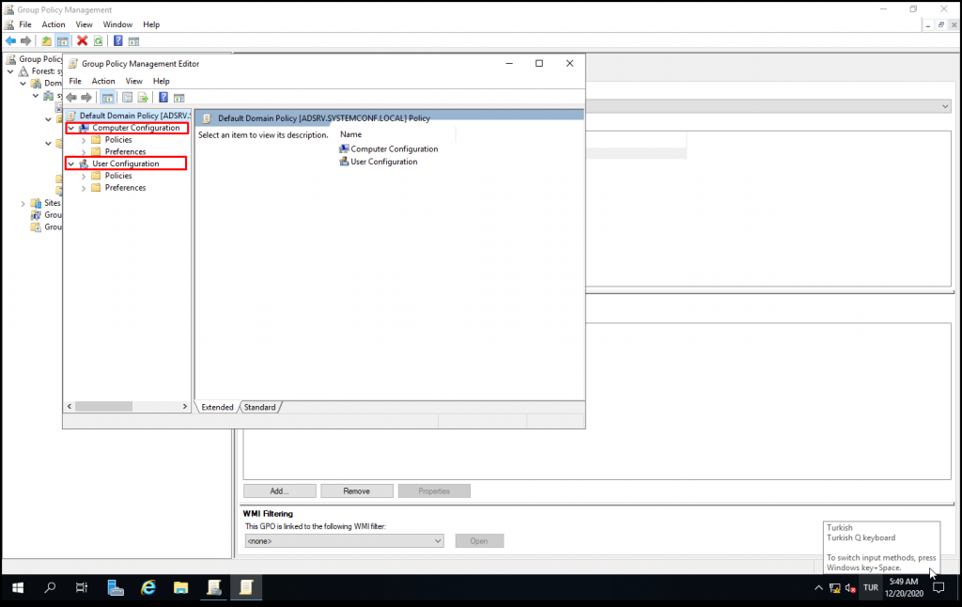Click the forward navigation arrow in editor toolbar

85,97
